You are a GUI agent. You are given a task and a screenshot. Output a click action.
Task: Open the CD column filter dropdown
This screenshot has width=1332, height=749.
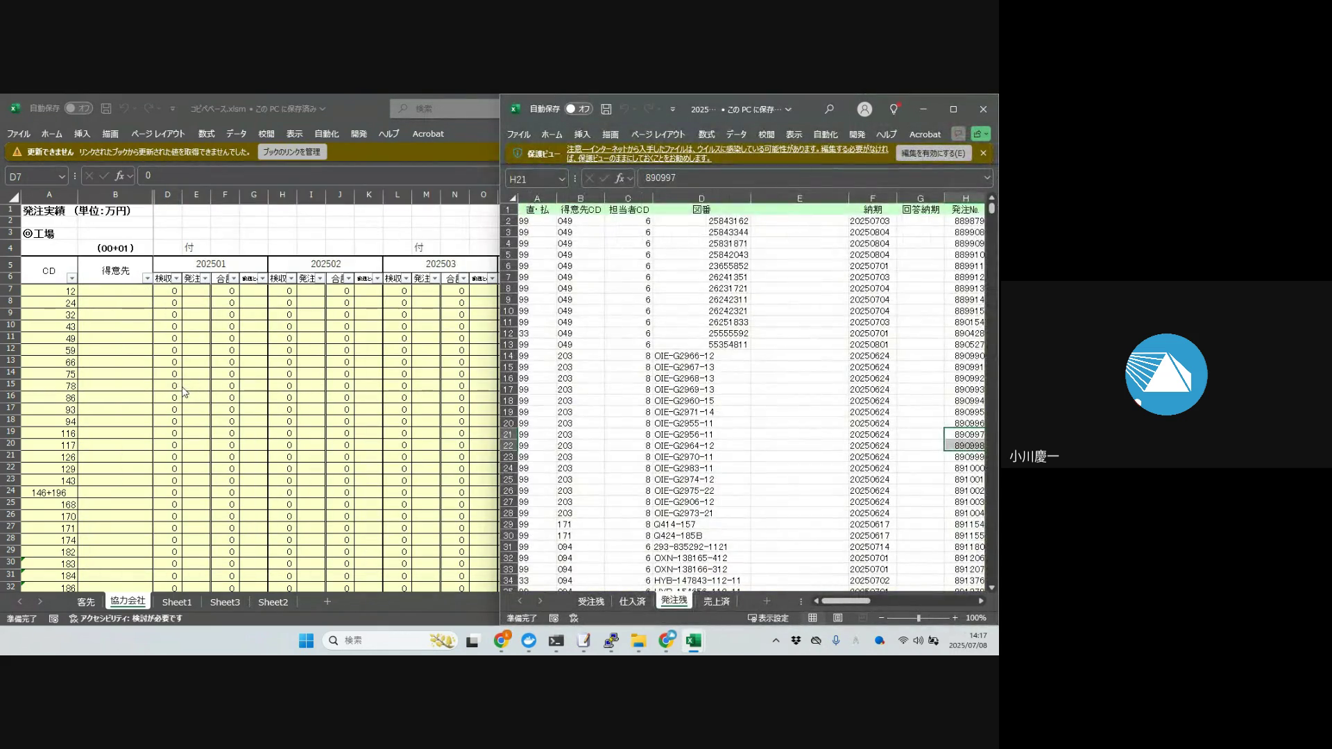pyautogui.click(x=71, y=278)
